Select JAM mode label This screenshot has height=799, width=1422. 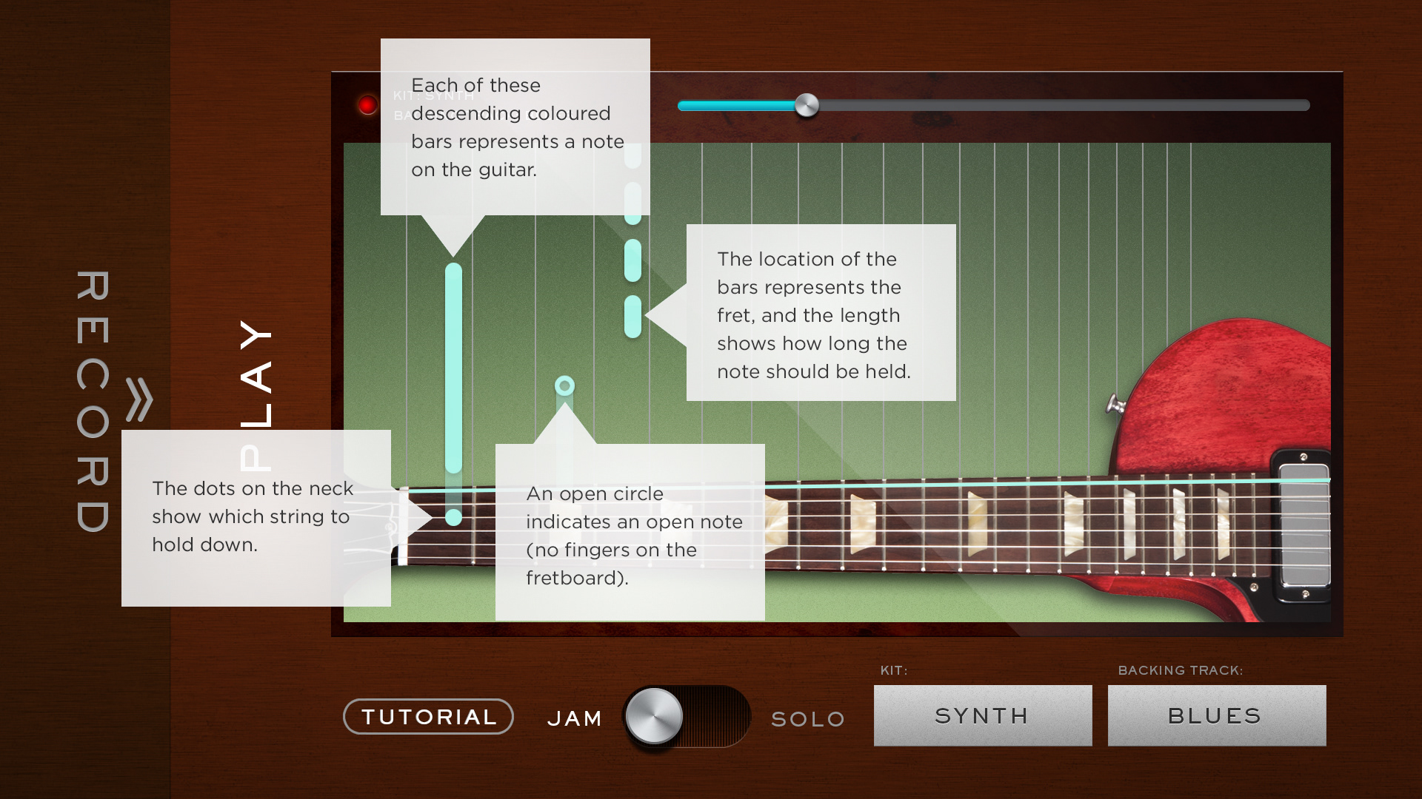(574, 718)
